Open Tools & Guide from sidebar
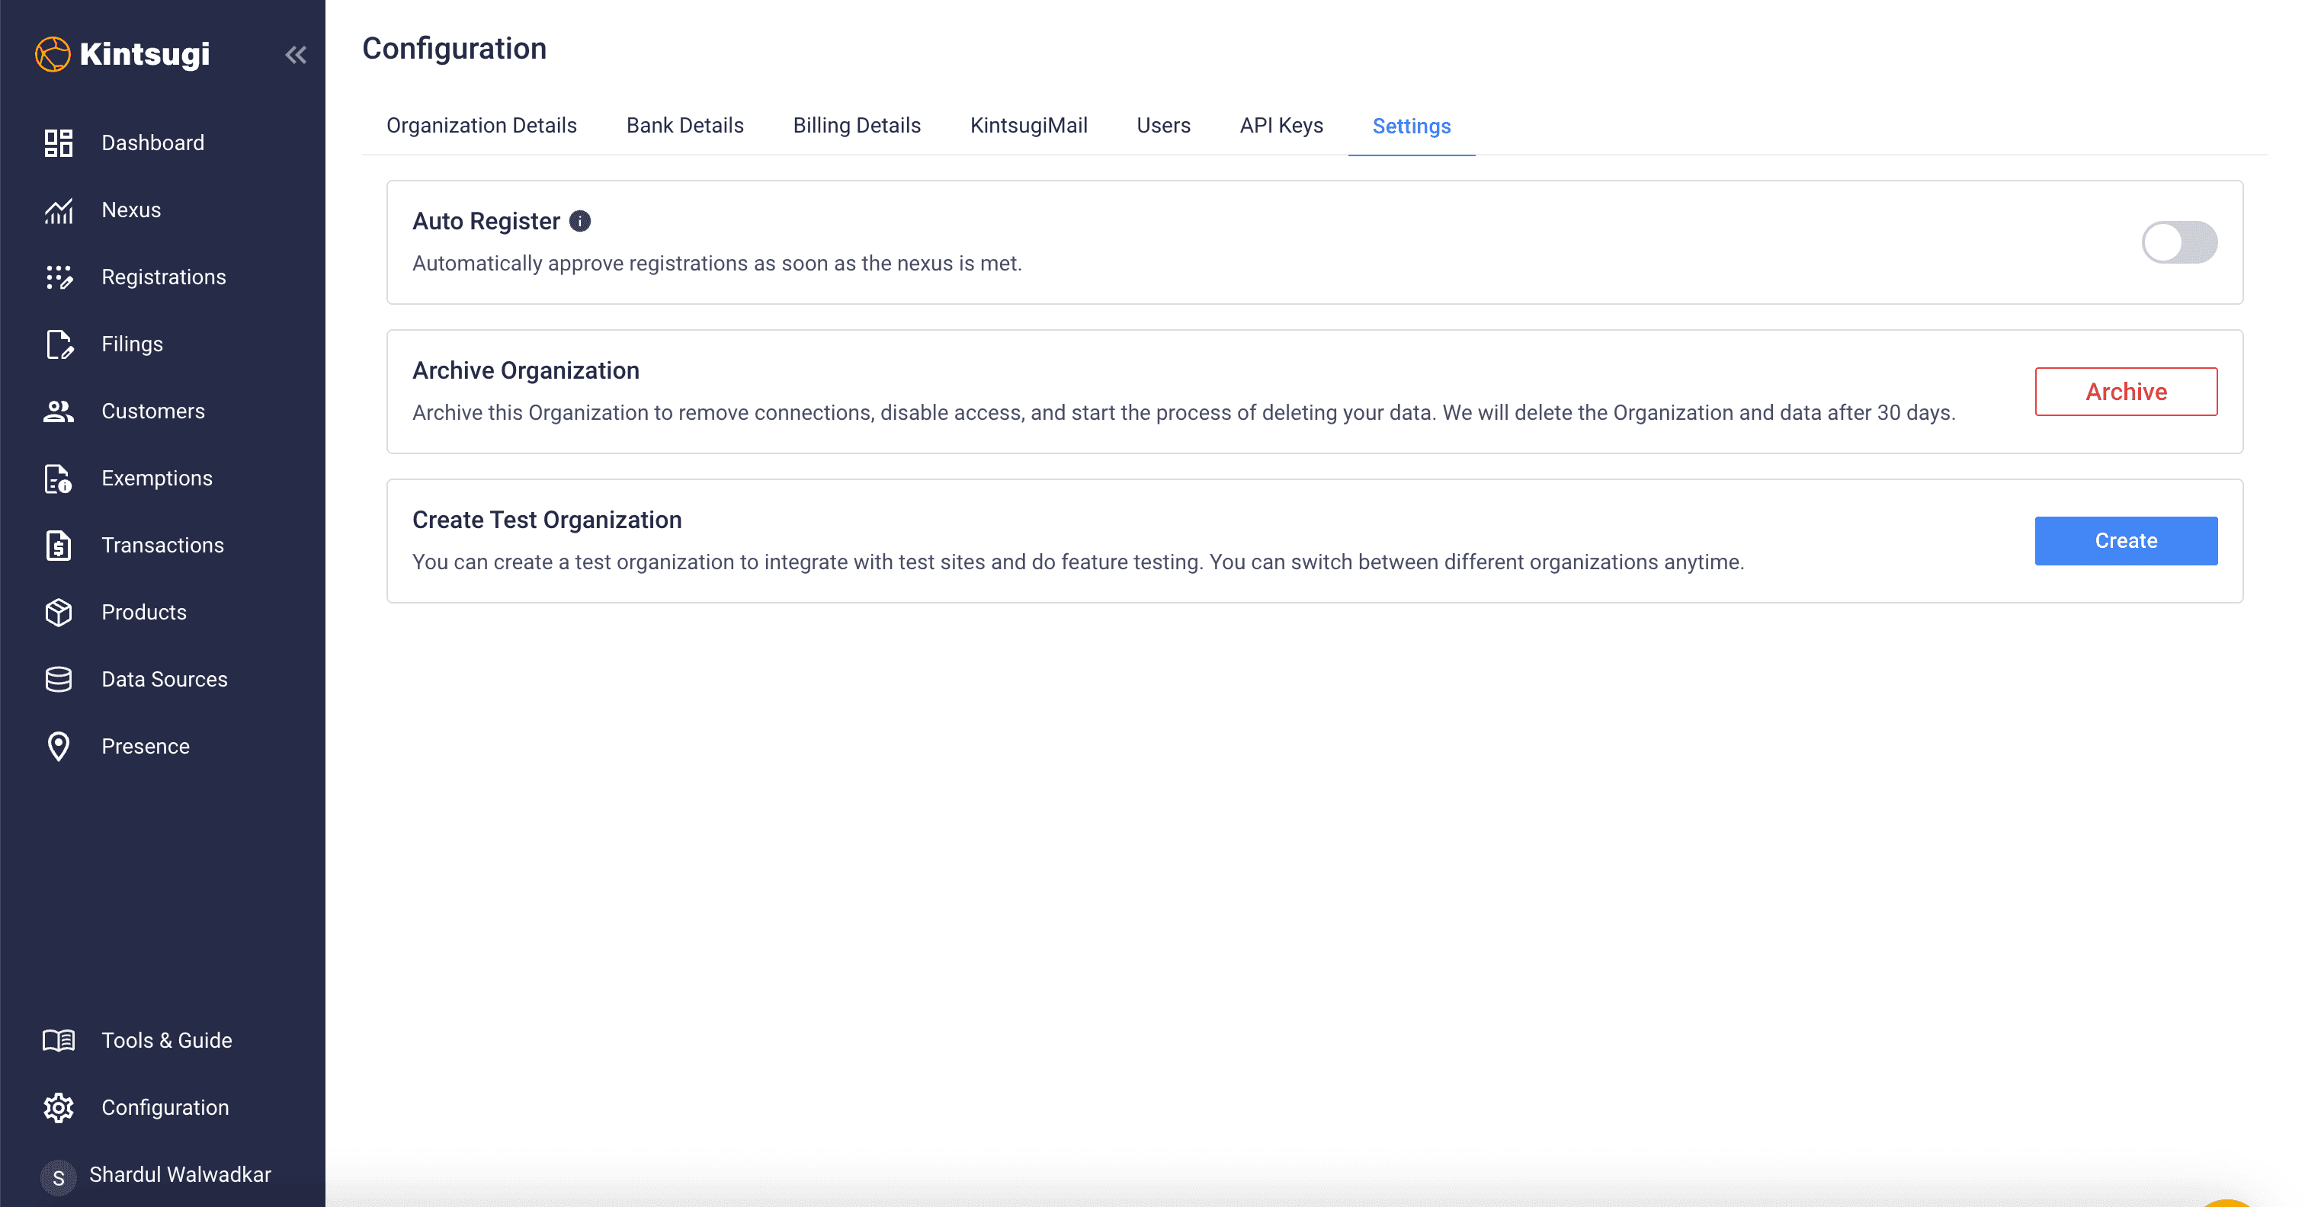 point(166,1041)
